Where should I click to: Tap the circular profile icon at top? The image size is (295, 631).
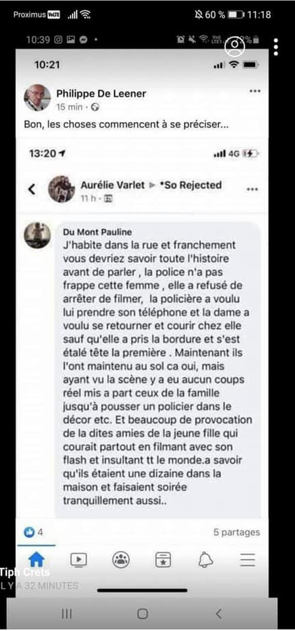[x=234, y=47]
